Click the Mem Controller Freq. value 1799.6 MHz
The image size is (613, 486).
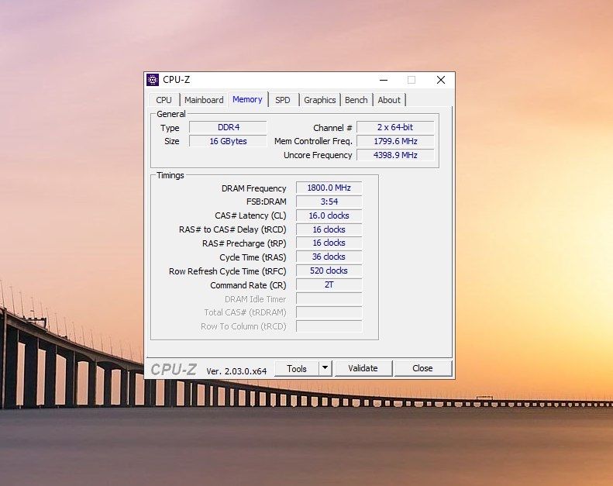click(x=395, y=141)
